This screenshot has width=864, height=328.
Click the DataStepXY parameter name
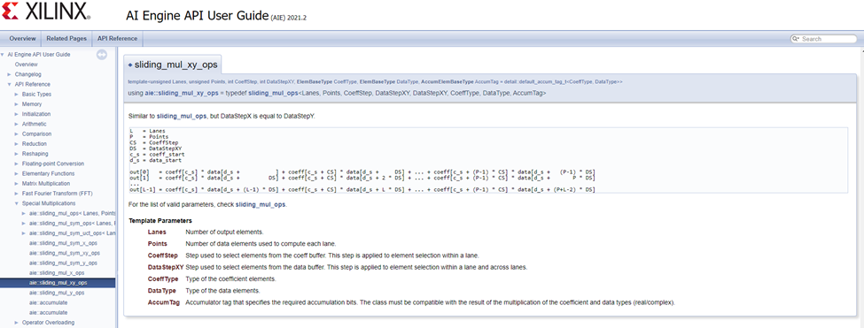166,267
